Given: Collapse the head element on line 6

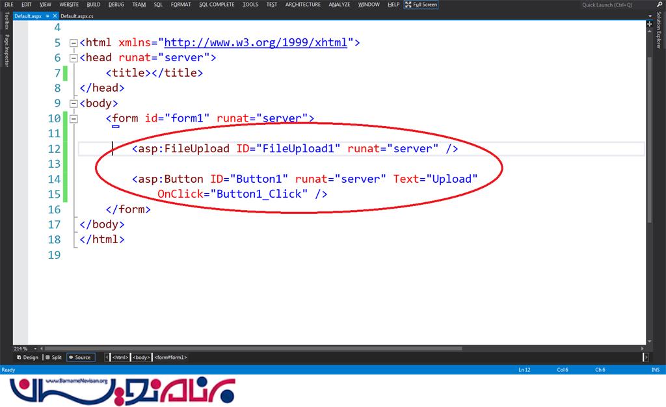Looking at the screenshot, I should click(x=73, y=58).
